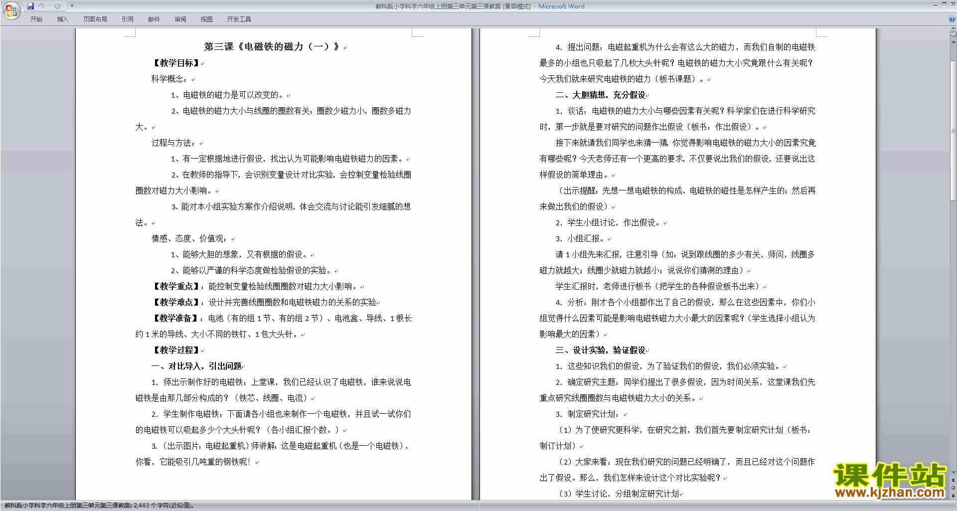
Task: Click the line 过程与方法：
Action: click(x=174, y=143)
